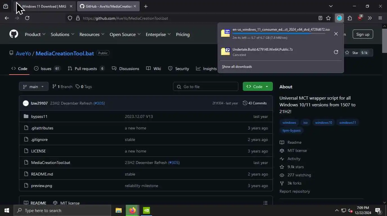Open notification center in system tray
The width and height of the screenshot is (387, 216).
pyautogui.click(x=378, y=210)
